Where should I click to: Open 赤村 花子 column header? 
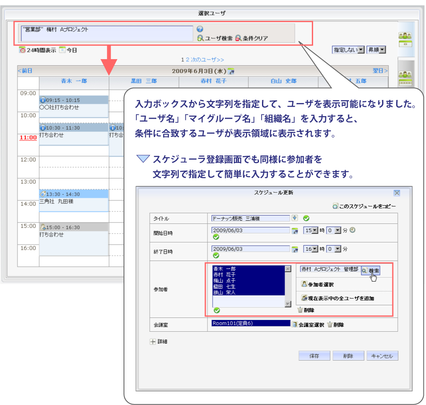[213, 81]
